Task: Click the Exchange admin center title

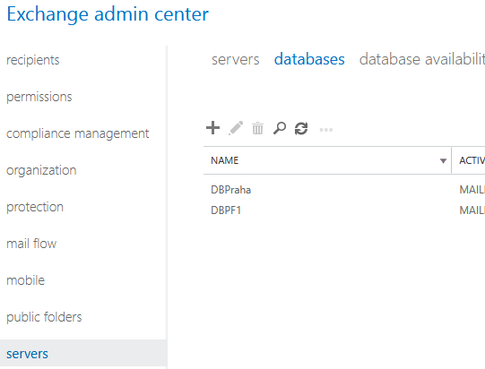Action: [108, 14]
